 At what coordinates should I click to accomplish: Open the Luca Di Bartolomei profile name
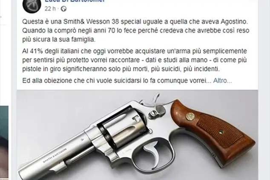point(75,1)
